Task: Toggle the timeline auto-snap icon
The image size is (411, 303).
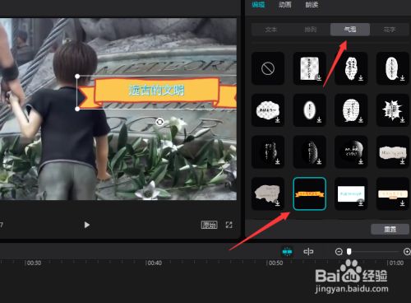Action: [x=287, y=251]
